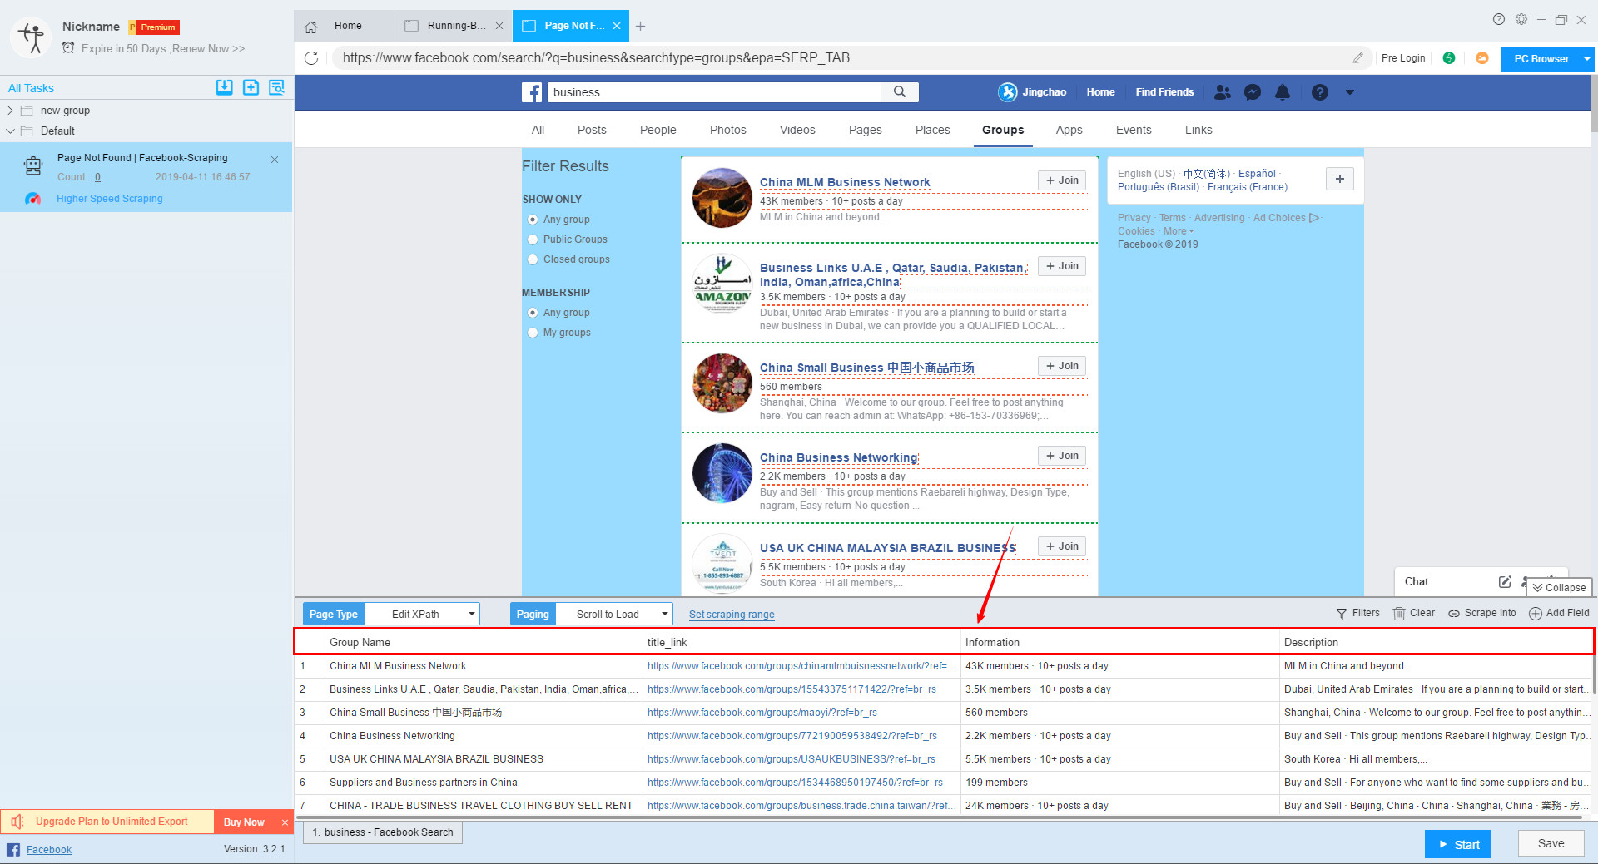The image size is (1598, 864).
Task: Close the Page Not Found task entry
Action: (275, 160)
